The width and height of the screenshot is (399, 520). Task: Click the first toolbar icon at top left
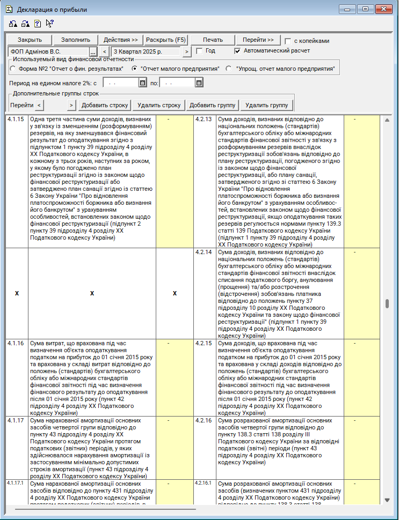coord(12,24)
